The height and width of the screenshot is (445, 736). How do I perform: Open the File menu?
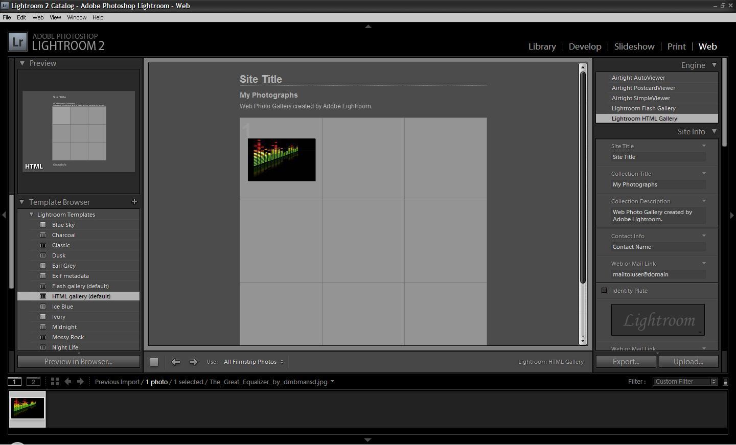click(x=7, y=17)
